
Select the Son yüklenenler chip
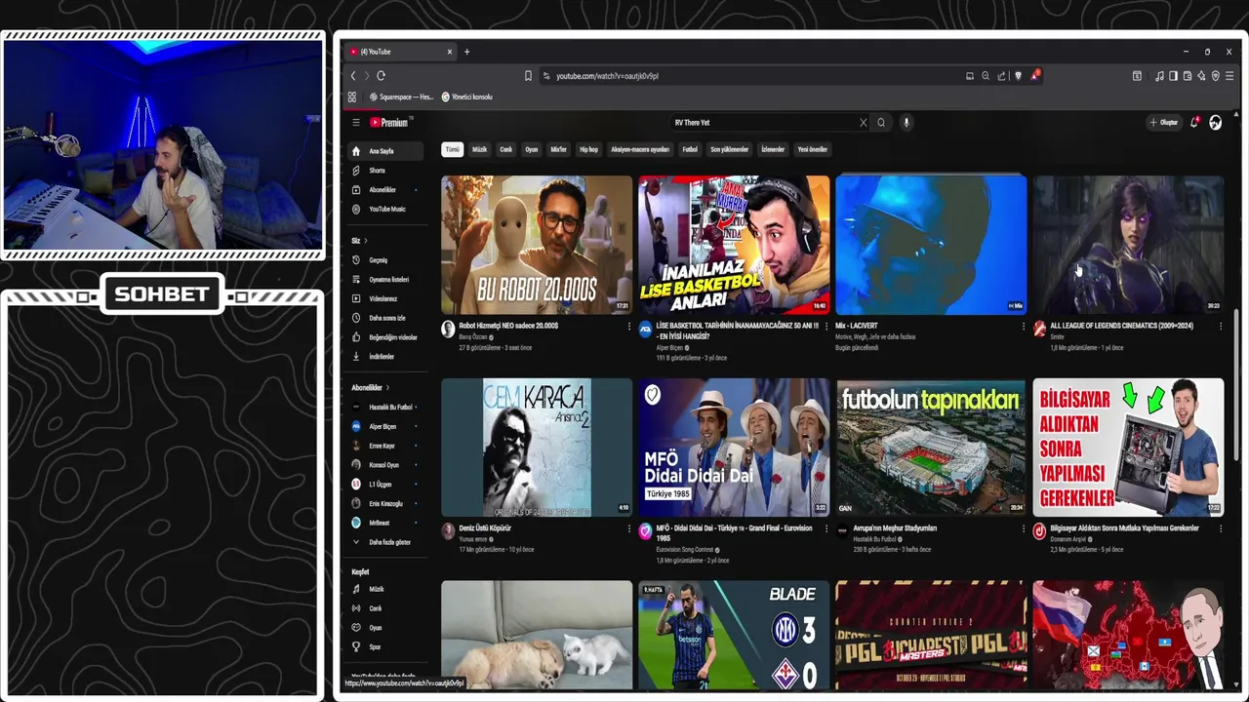pos(729,150)
